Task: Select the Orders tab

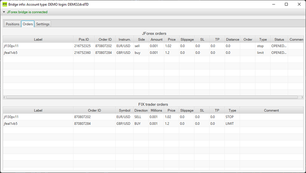Action: click(x=27, y=24)
